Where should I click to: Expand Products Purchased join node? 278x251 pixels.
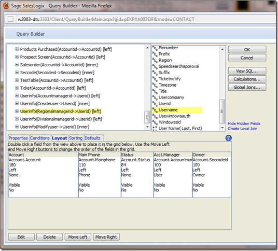(17, 49)
